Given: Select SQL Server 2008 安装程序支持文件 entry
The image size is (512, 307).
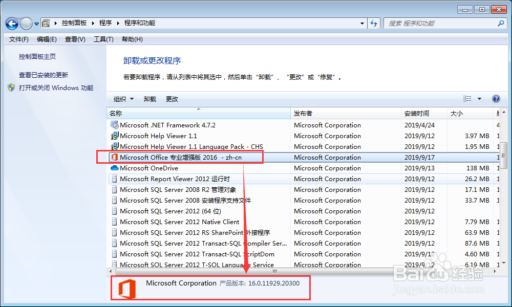Looking at the screenshot, I should tap(185, 200).
